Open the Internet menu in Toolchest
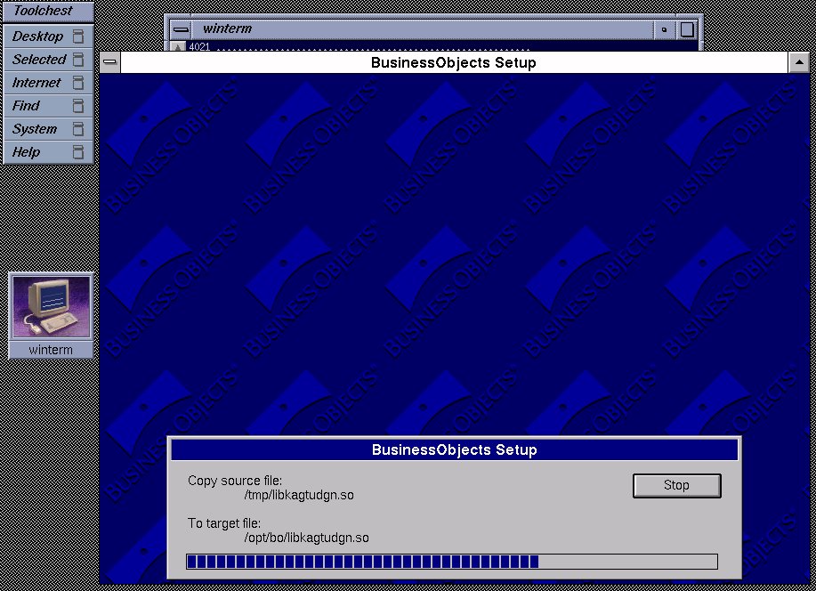The image size is (816, 591). point(36,83)
